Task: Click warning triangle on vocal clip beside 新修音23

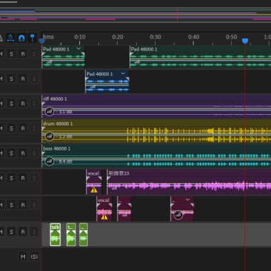Action: 94,190
